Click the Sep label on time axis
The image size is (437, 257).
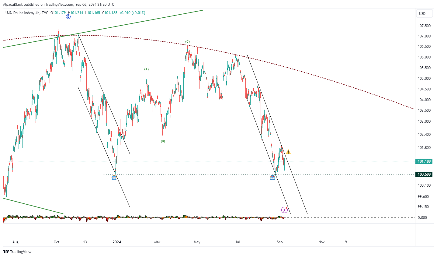click(280, 242)
